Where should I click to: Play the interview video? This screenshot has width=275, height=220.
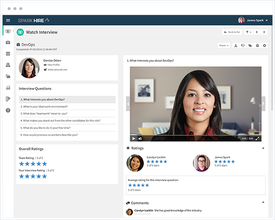134,139
